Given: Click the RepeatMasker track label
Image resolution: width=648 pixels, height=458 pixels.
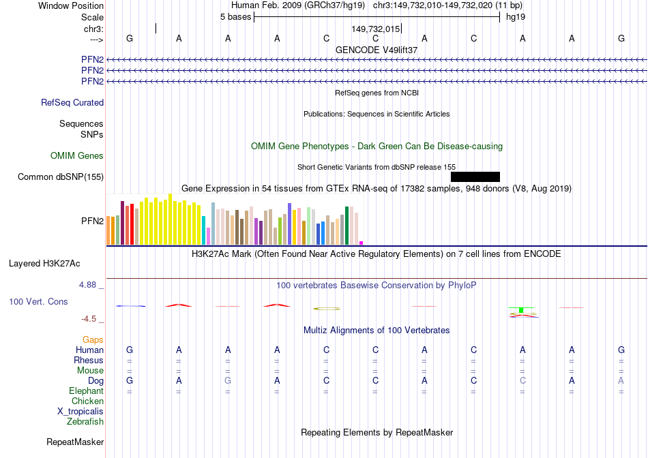Looking at the screenshot, I should (x=75, y=442).
